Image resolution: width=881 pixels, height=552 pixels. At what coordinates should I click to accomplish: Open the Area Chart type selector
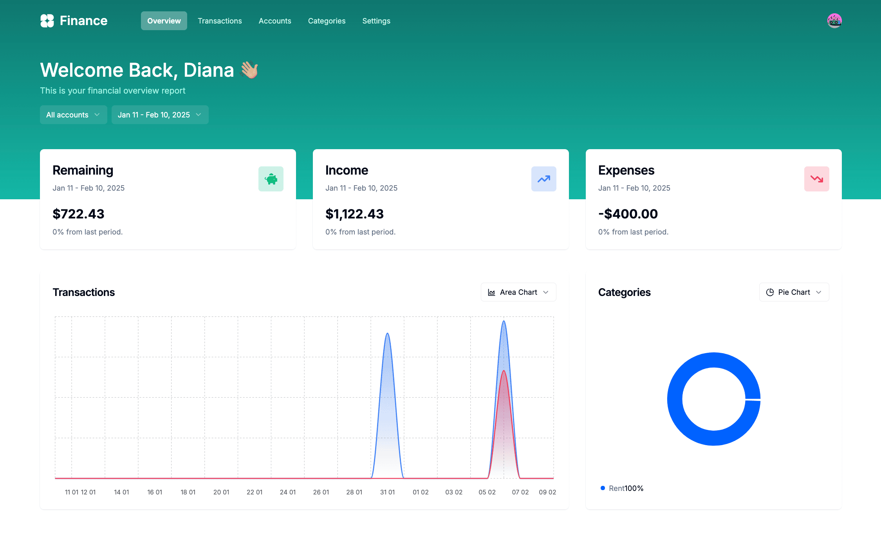click(x=518, y=292)
